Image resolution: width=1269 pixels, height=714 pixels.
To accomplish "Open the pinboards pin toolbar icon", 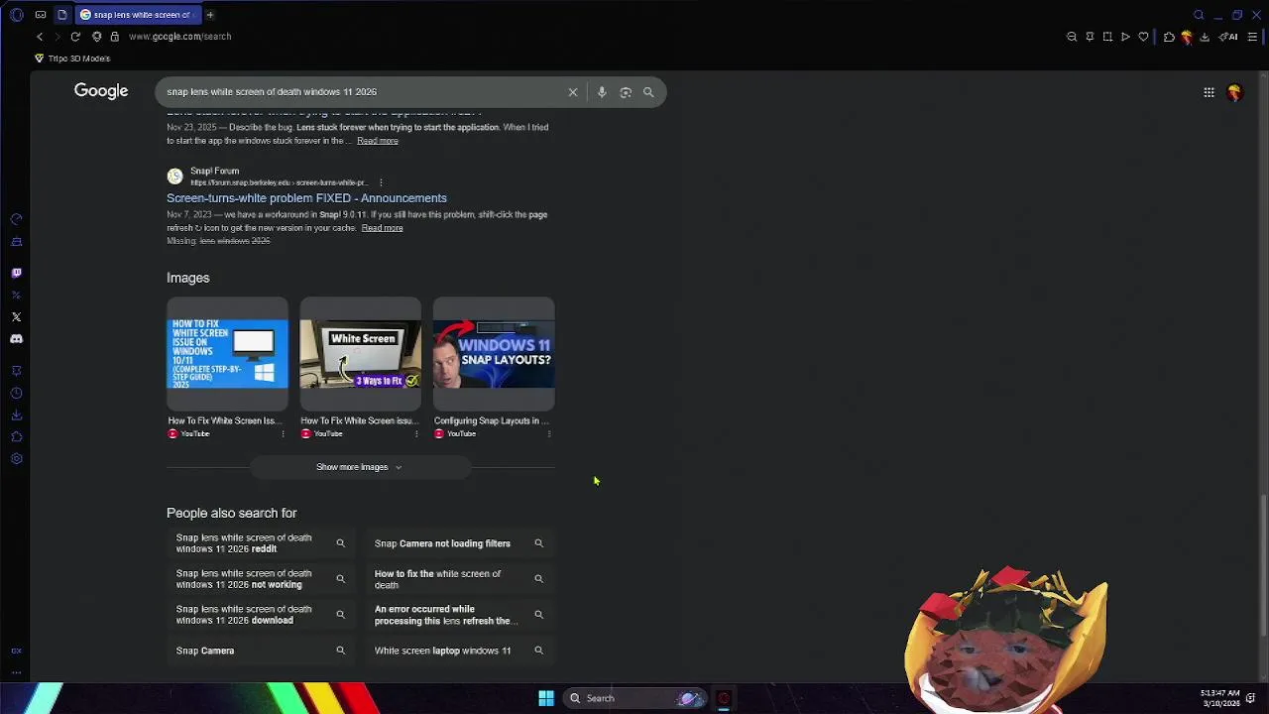I will point(1090,37).
